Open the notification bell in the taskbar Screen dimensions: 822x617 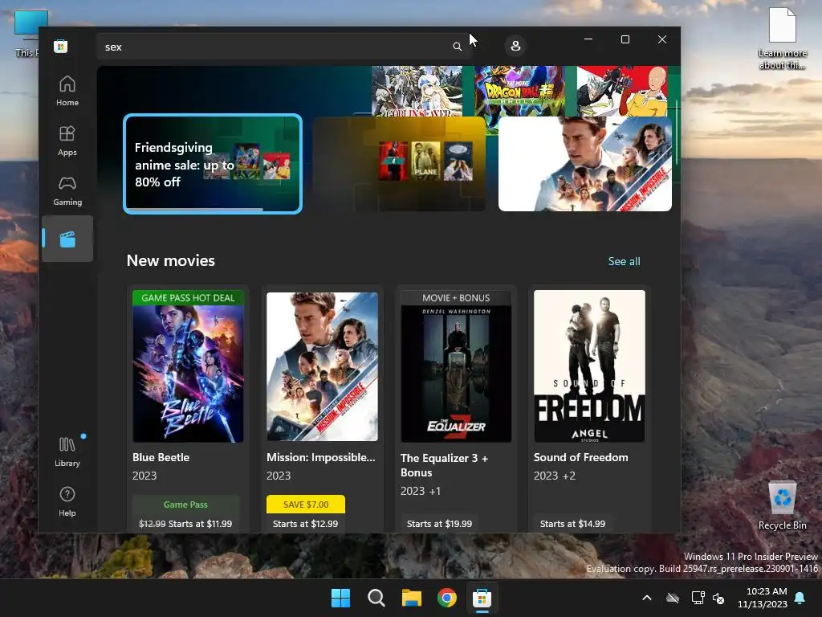pos(800,598)
